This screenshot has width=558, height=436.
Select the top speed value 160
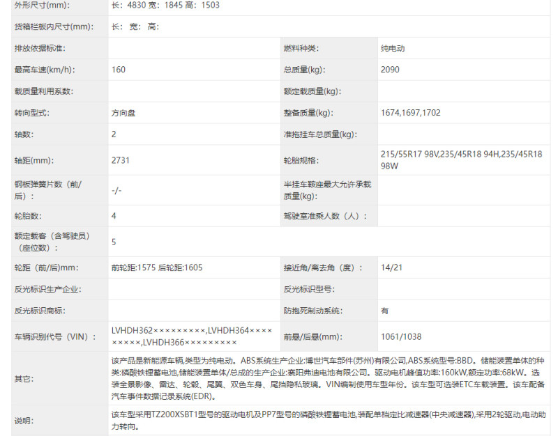point(119,70)
